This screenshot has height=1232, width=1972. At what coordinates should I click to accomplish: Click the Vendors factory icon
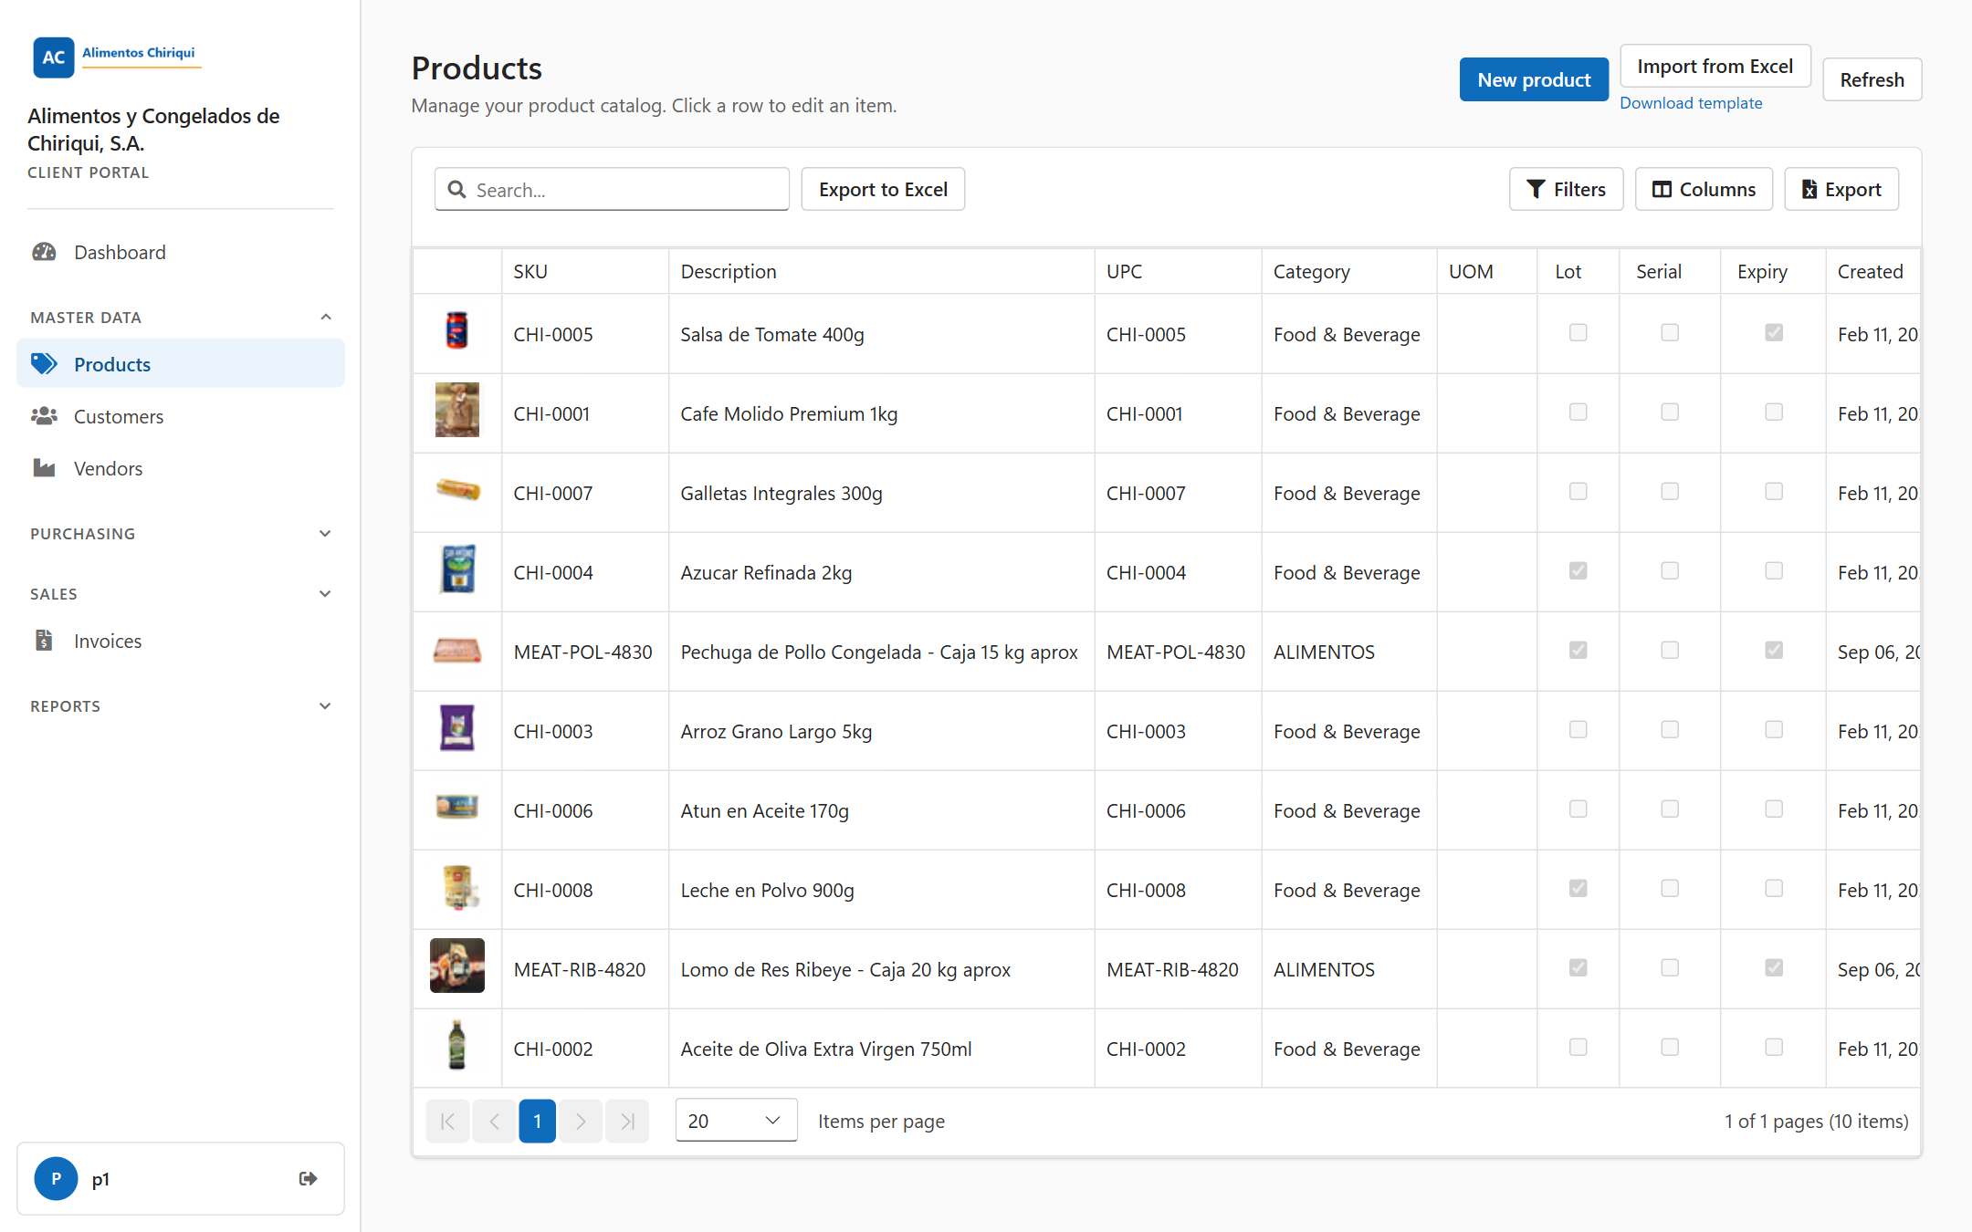click(x=44, y=468)
